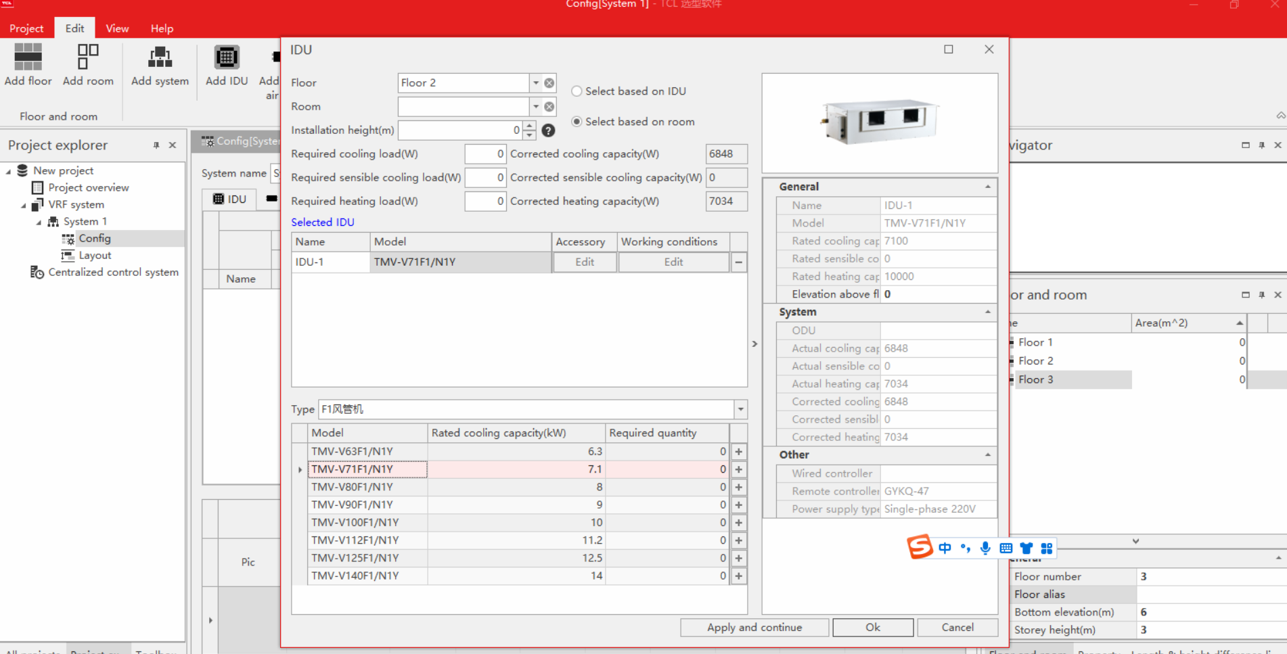Click the Required cooling load input

tap(485, 154)
